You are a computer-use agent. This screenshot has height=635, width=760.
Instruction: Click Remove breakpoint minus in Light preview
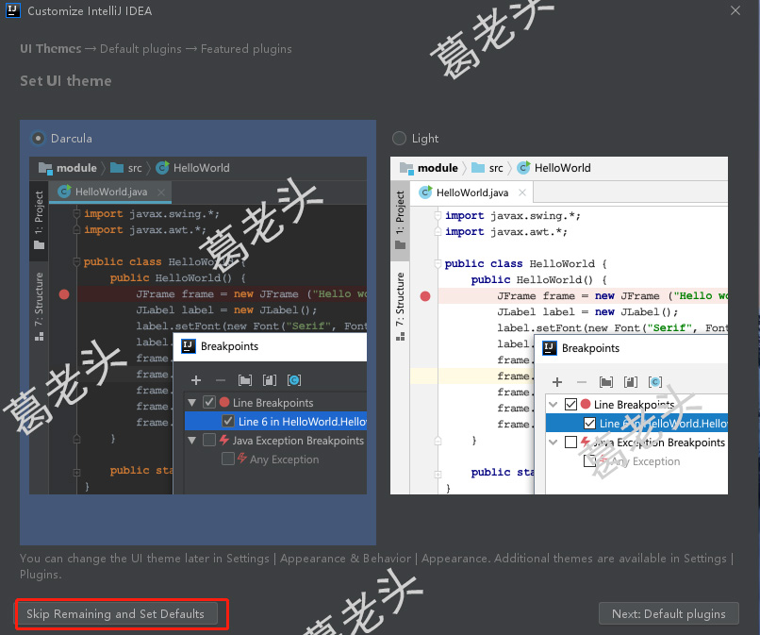pos(582,382)
